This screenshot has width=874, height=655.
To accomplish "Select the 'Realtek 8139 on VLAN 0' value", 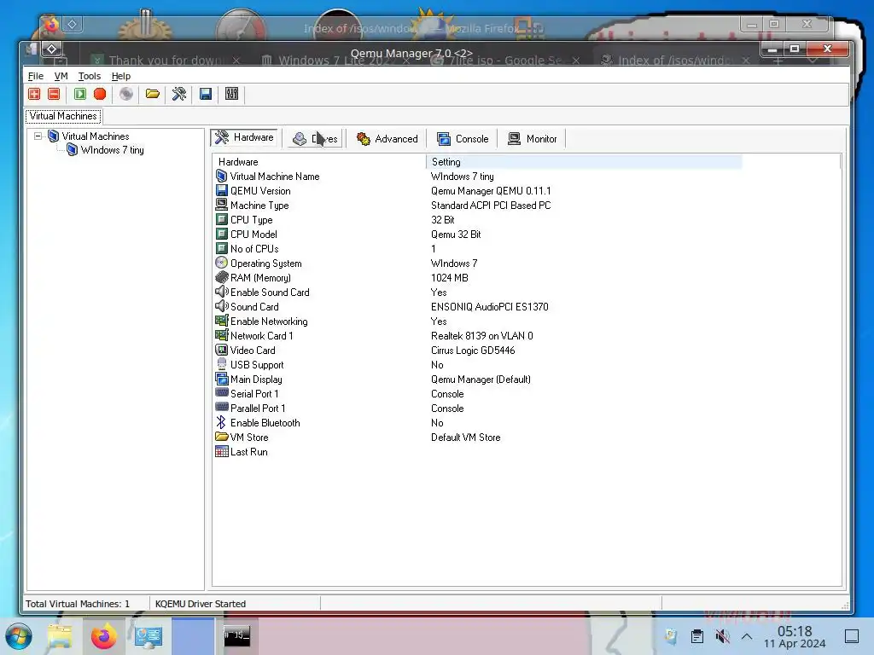I will (481, 336).
